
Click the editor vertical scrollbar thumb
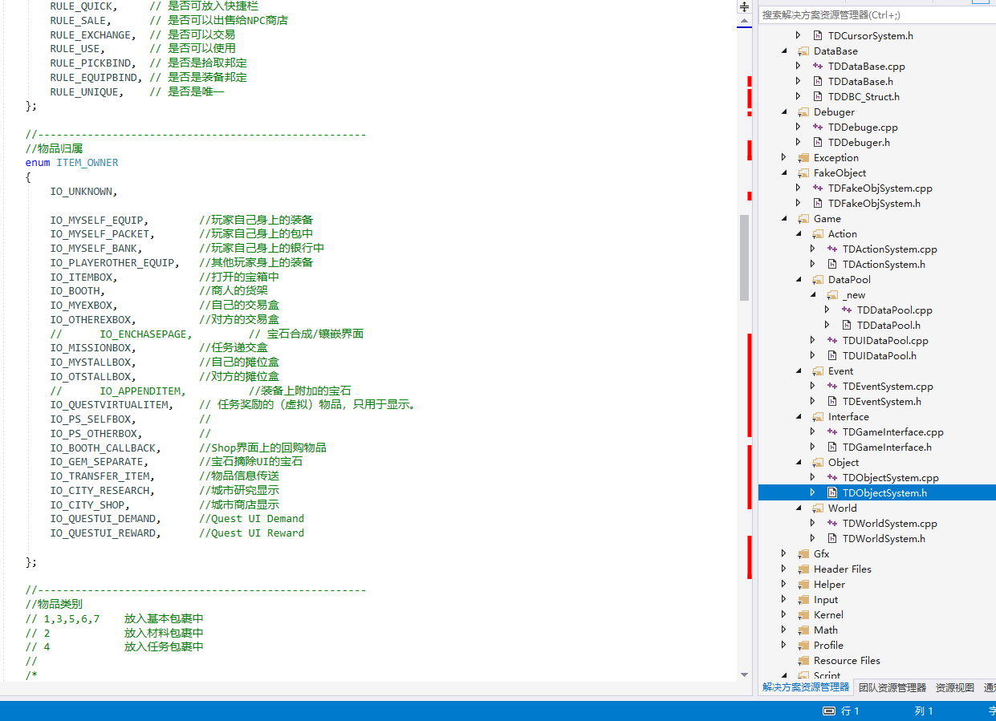point(744,257)
